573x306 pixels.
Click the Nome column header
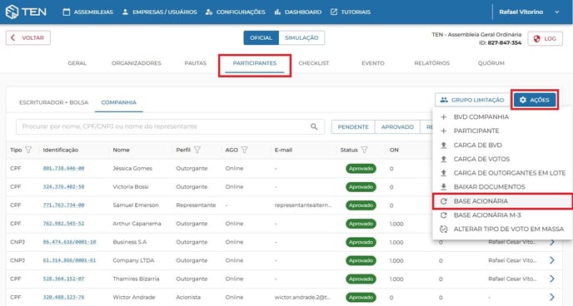click(x=122, y=150)
